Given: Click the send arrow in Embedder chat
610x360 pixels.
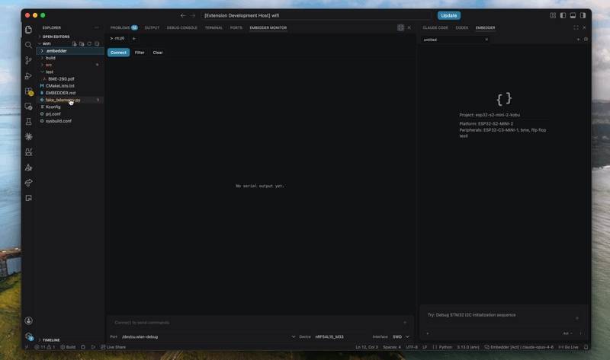Looking at the screenshot, I should point(577,318).
